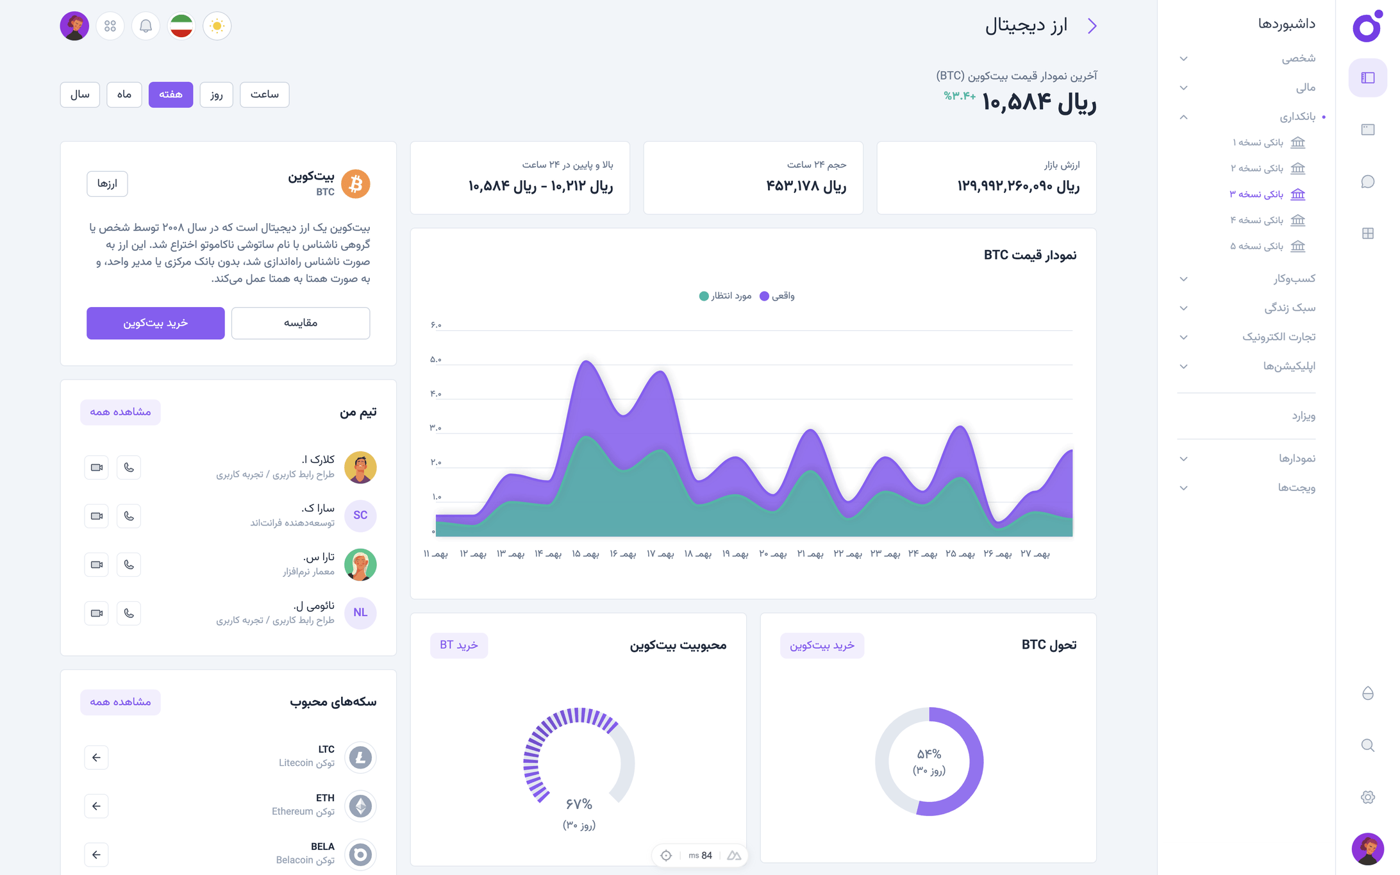Viewport: 1400px width, 875px height.
Task: Select the ماه time range tab
Action: point(124,94)
